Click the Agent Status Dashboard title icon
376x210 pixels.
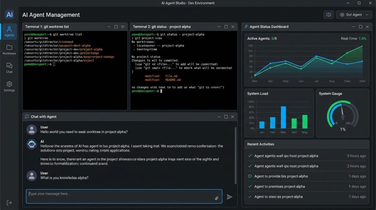[x=246, y=26]
